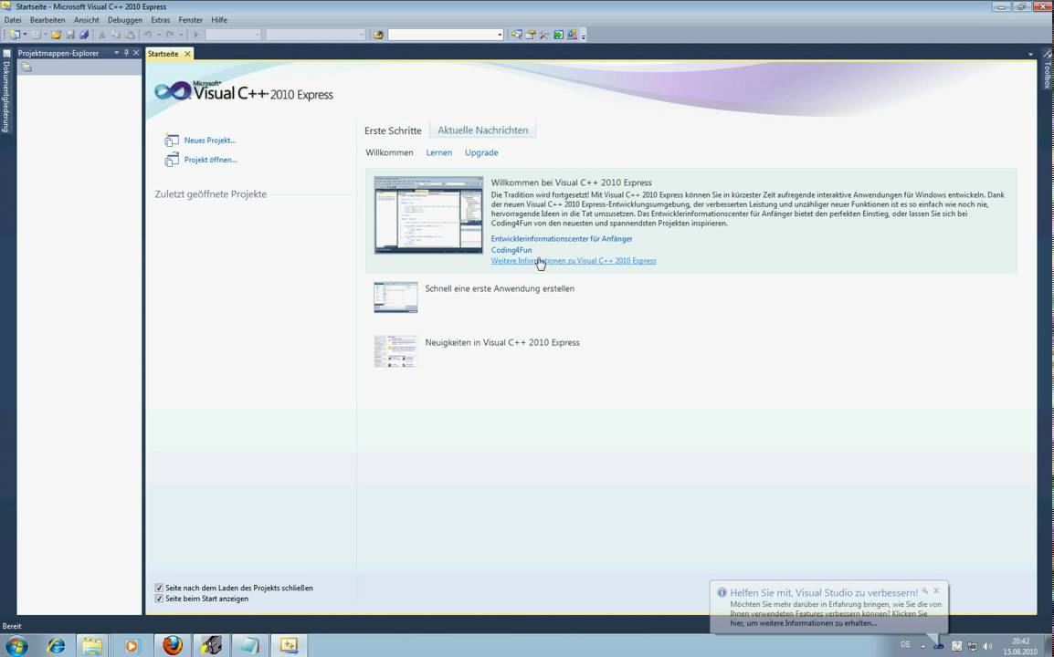Viewport: 1054px width, 657px height.
Task: Click 'Schnell eine erste Anwendung erstellen' item
Action: click(x=500, y=289)
